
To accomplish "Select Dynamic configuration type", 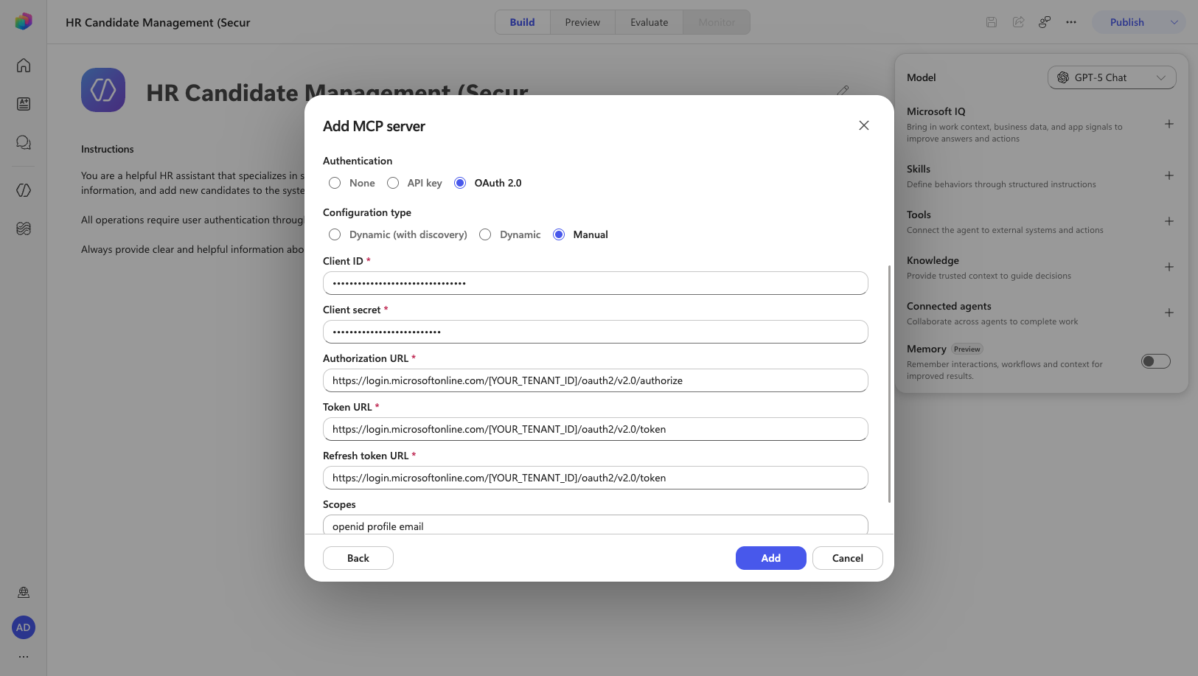I will coord(485,234).
